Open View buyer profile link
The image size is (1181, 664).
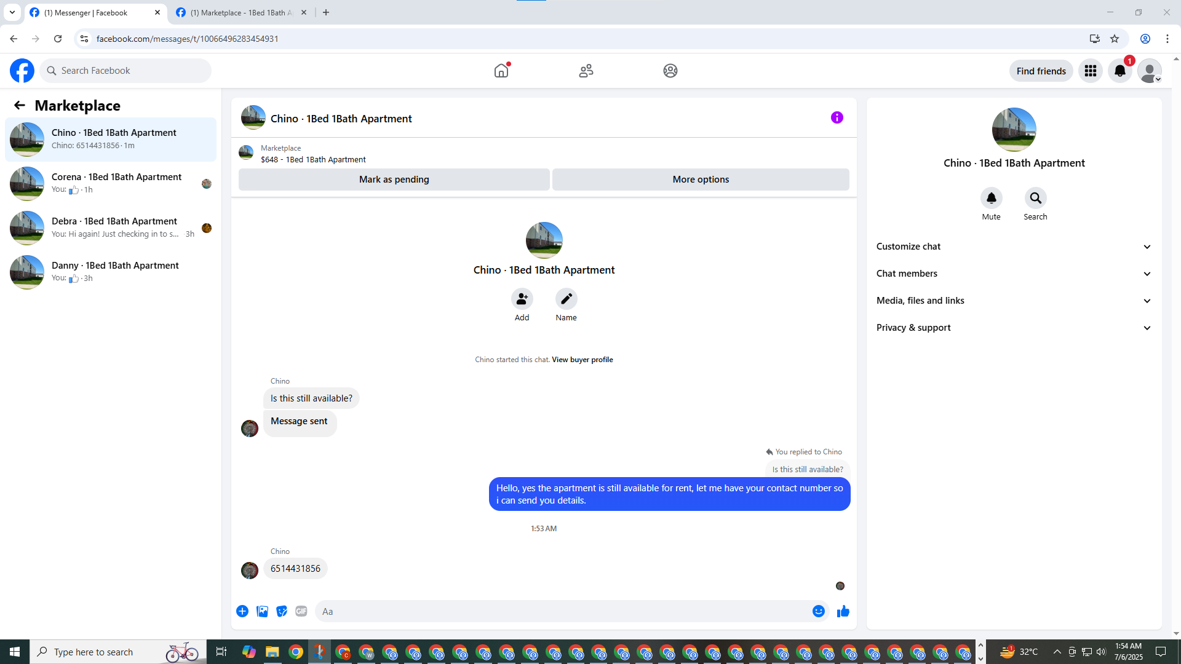(x=582, y=360)
